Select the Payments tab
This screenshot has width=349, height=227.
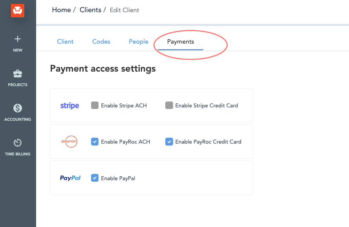180,41
